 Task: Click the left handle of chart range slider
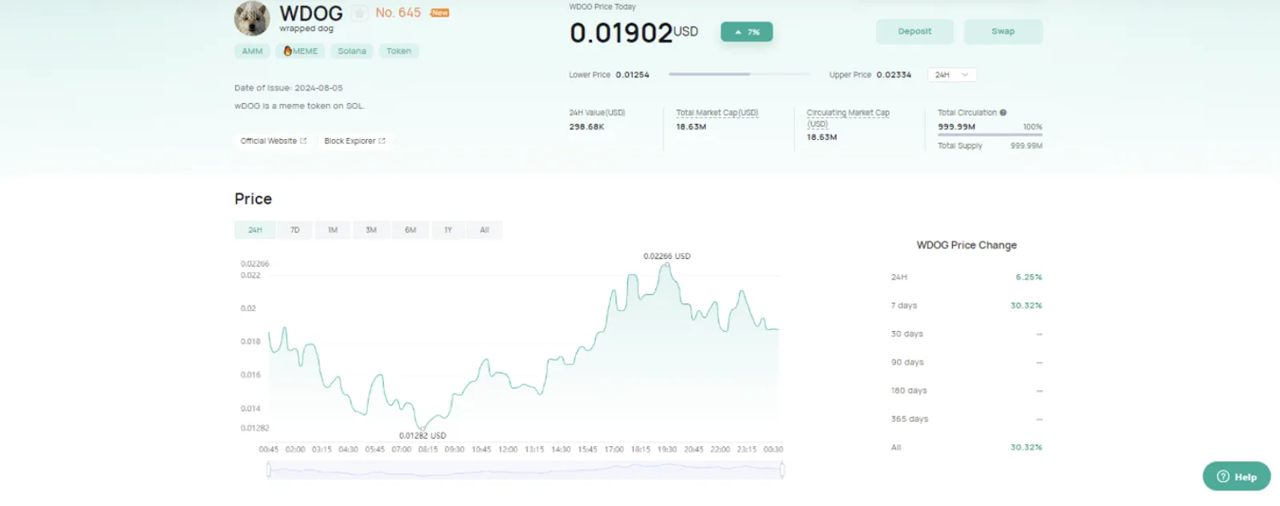[268, 470]
